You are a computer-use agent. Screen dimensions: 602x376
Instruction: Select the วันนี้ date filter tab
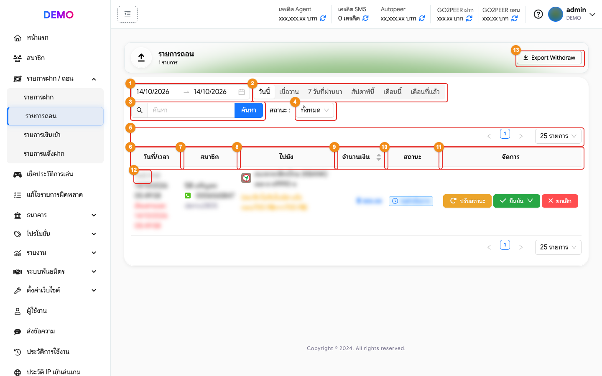[265, 91]
